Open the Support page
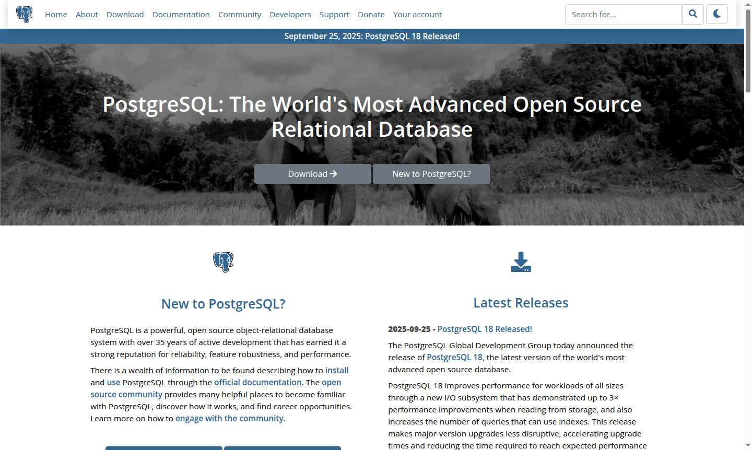 pos(334,14)
